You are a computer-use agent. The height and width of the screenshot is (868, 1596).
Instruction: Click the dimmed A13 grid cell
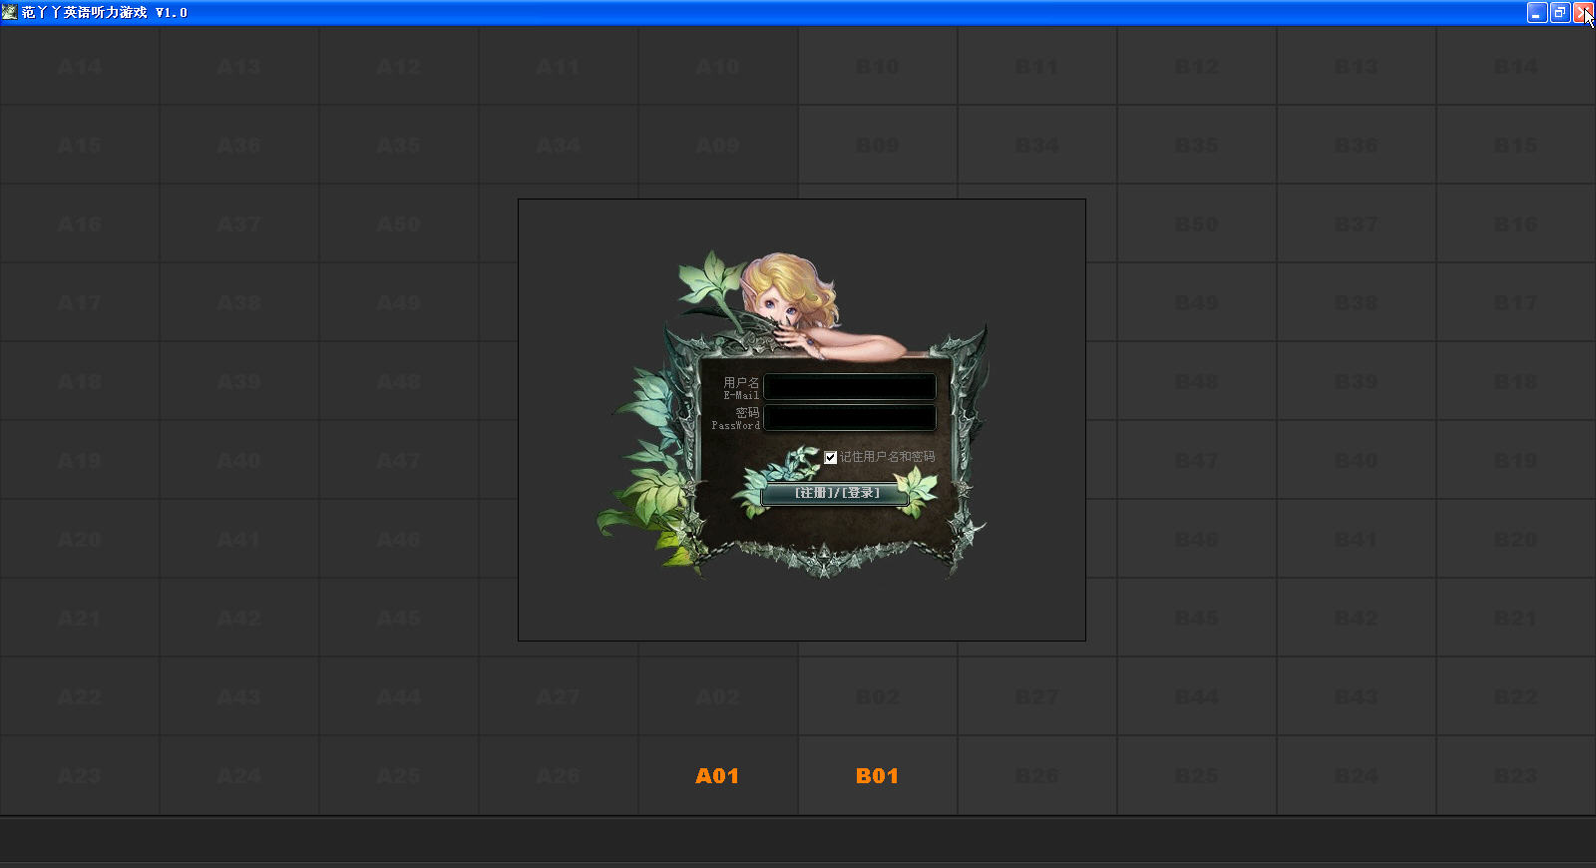[x=239, y=66]
